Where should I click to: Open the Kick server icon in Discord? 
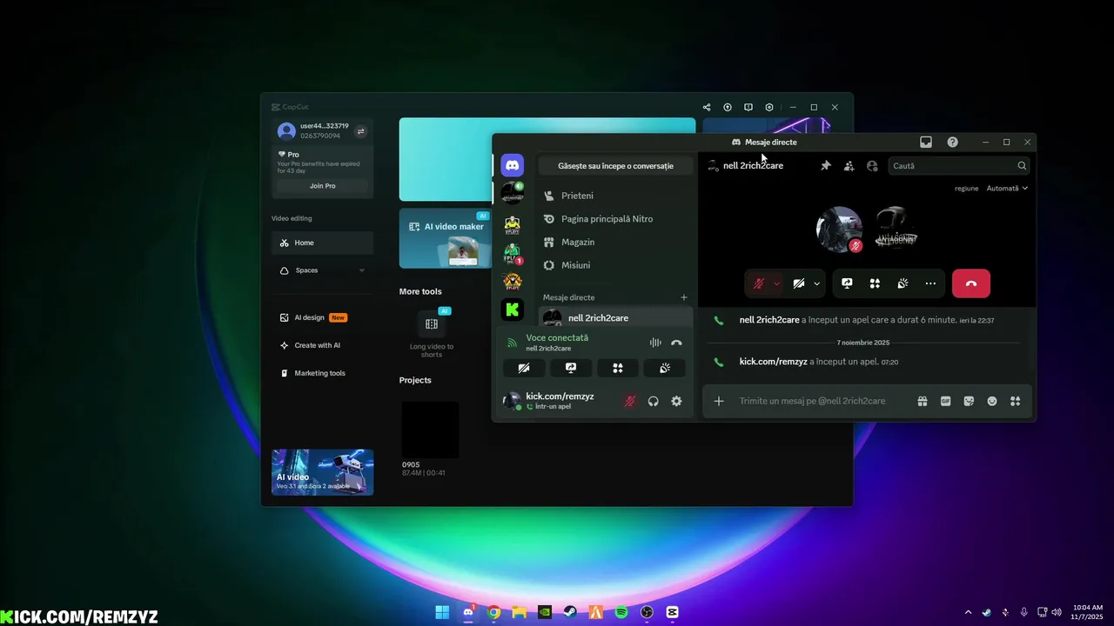512,309
